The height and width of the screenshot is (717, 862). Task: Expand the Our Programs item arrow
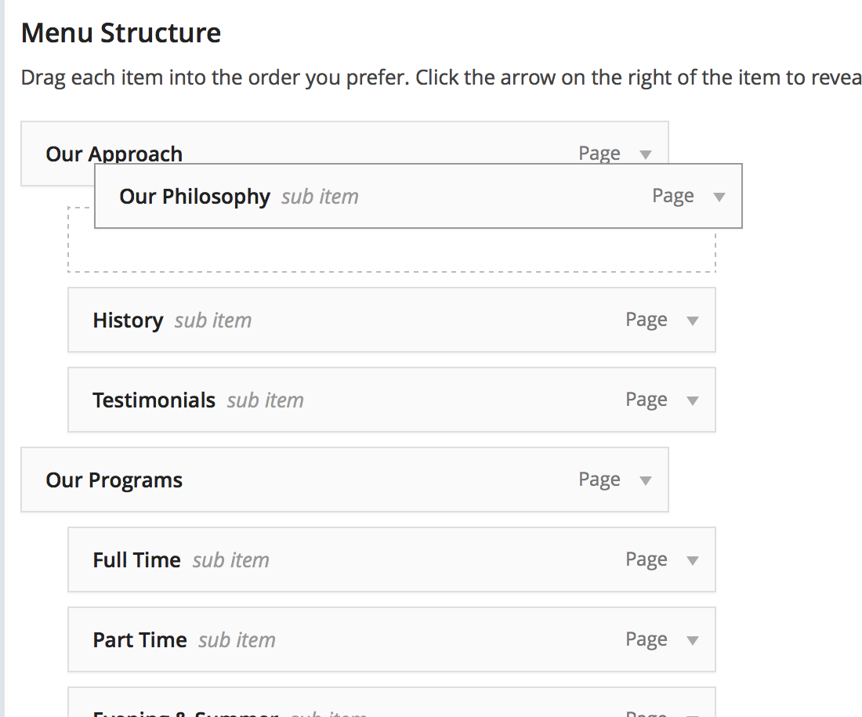point(646,480)
